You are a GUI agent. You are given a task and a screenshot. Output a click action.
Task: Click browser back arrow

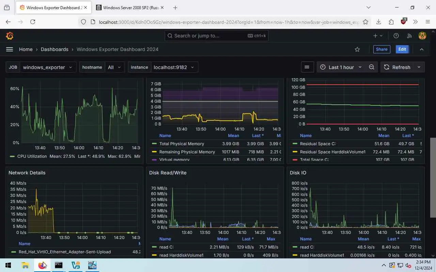(x=8, y=22)
